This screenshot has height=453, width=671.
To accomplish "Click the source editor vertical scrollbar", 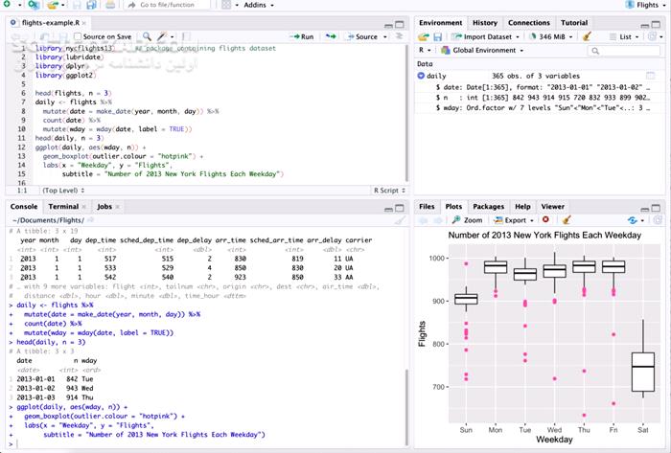I will point(406,113).
